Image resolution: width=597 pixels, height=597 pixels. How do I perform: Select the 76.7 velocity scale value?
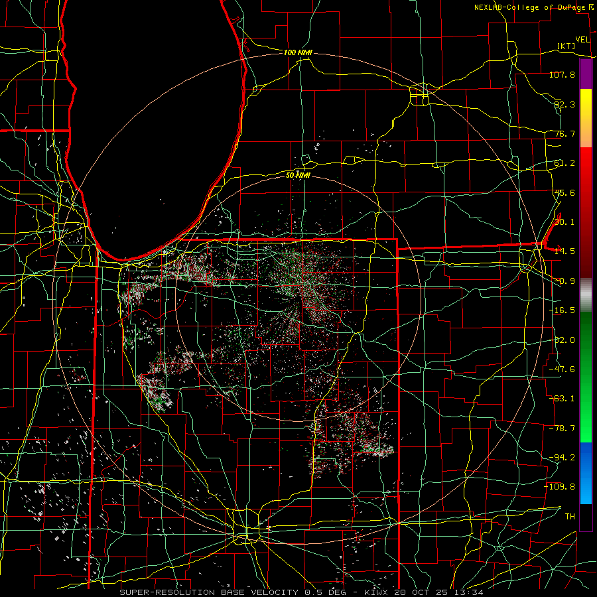564,133
